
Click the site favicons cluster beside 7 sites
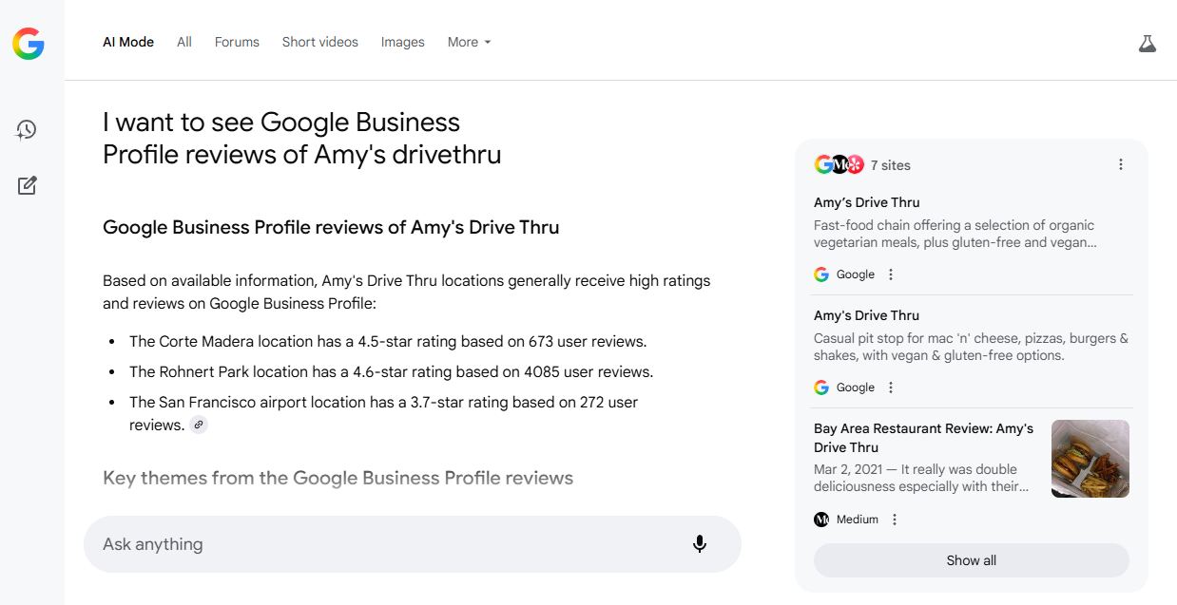coord(839,164)
